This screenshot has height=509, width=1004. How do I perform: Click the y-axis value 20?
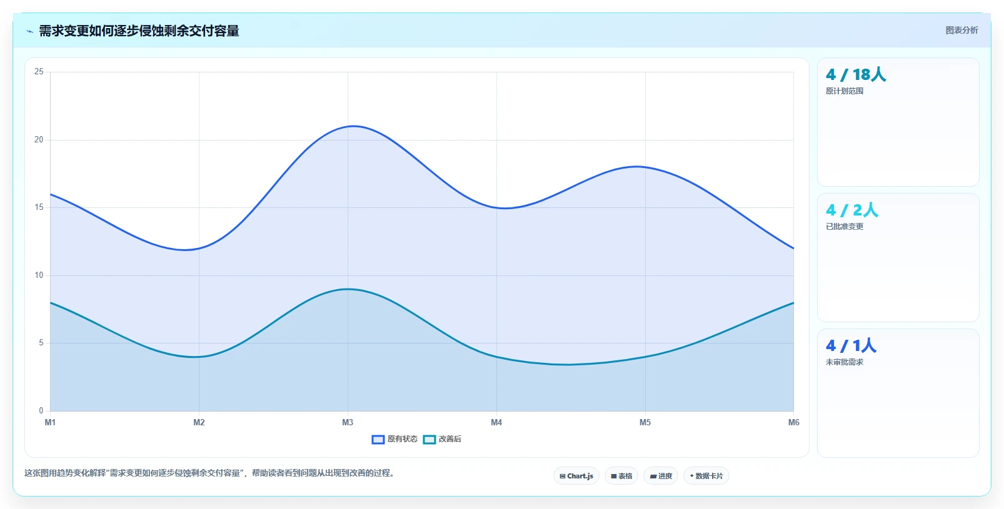coord(39,140)
